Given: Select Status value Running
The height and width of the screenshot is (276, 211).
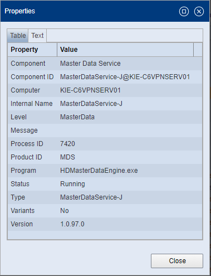Looking at the screenshot, I should pos(72,184).
